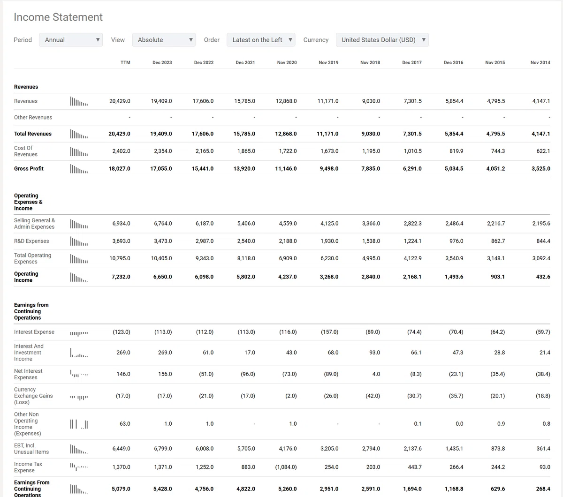The image size is (563, 497).
Task: Open the View dropdown showing Absolute
Action: [164, 40]
